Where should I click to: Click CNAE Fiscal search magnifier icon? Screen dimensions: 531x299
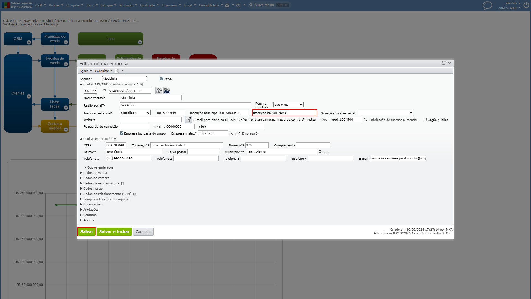(x=365, y=120)
